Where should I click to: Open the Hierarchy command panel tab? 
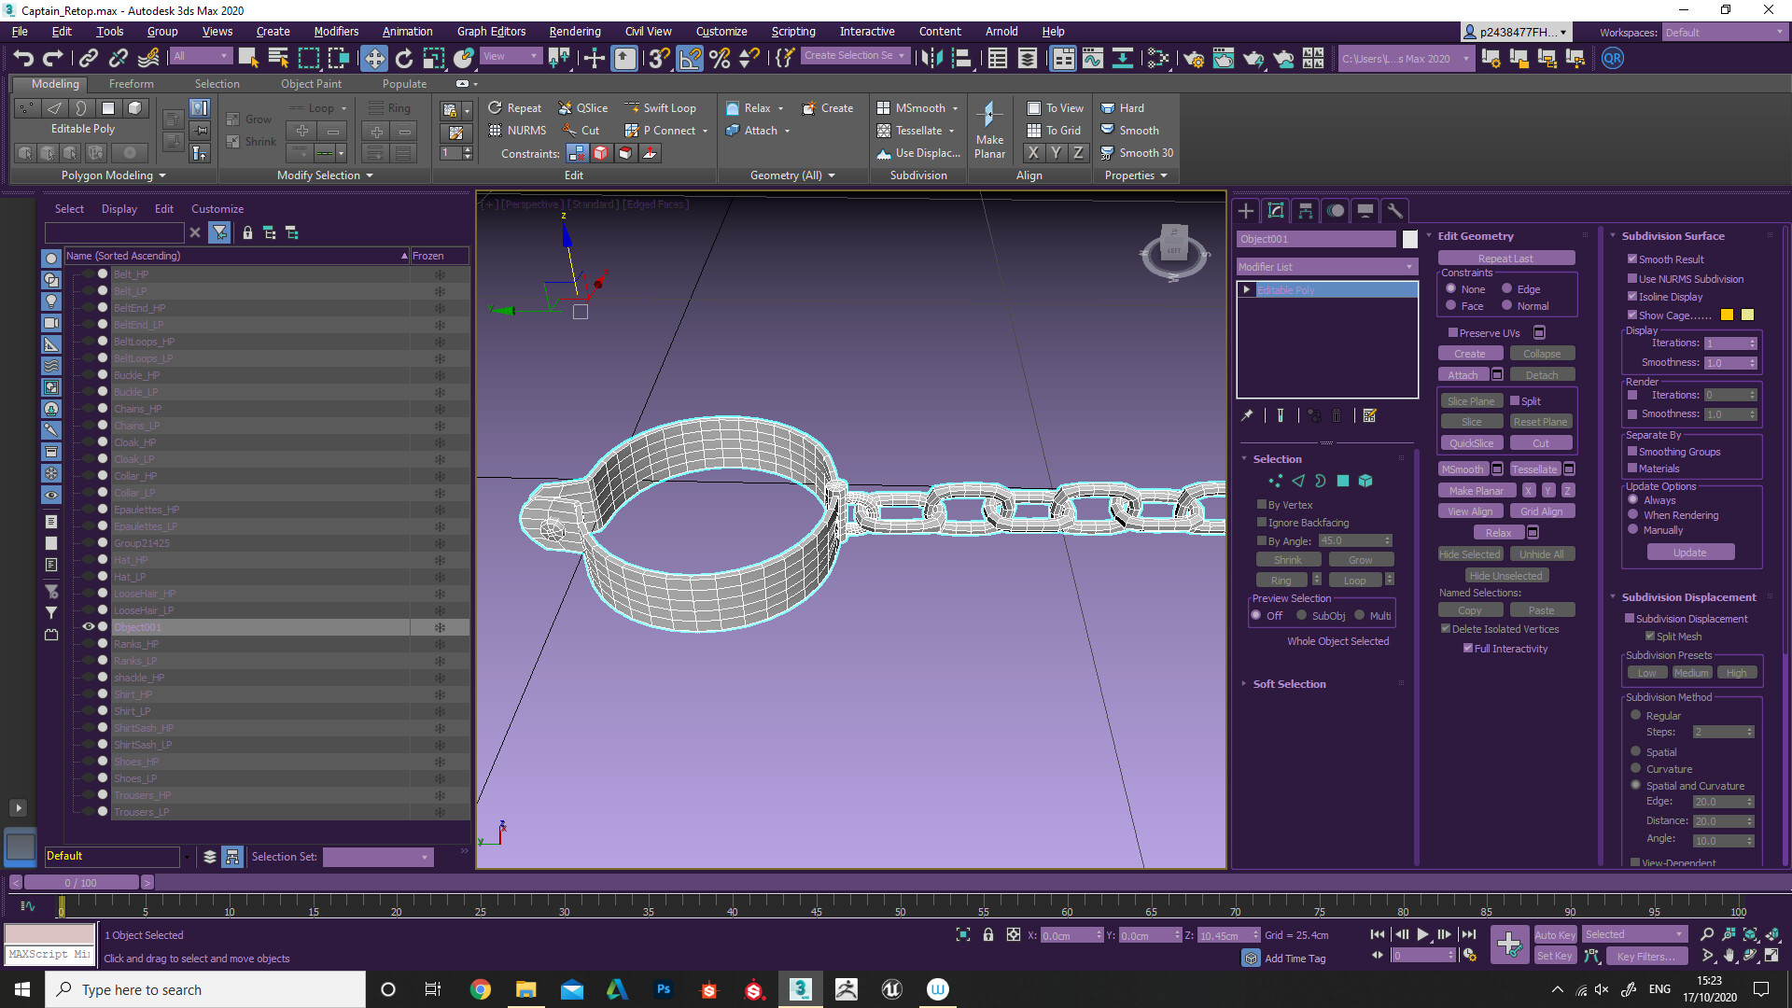[1306, 211]
